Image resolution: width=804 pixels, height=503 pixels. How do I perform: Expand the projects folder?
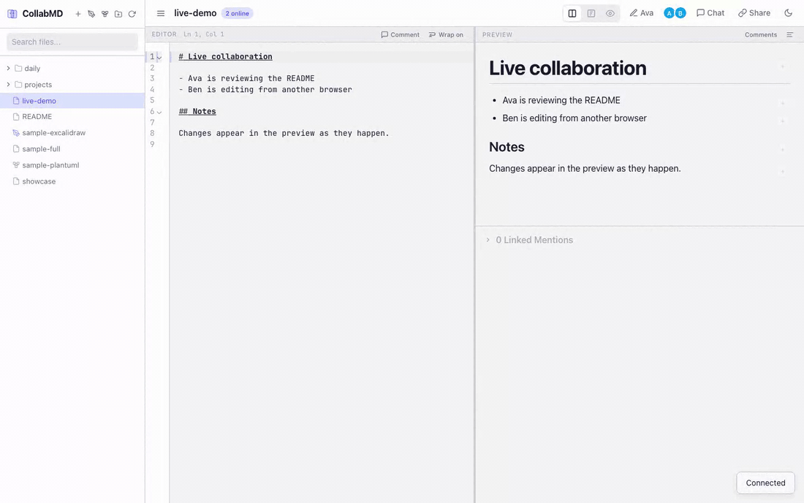pos(7,84)
